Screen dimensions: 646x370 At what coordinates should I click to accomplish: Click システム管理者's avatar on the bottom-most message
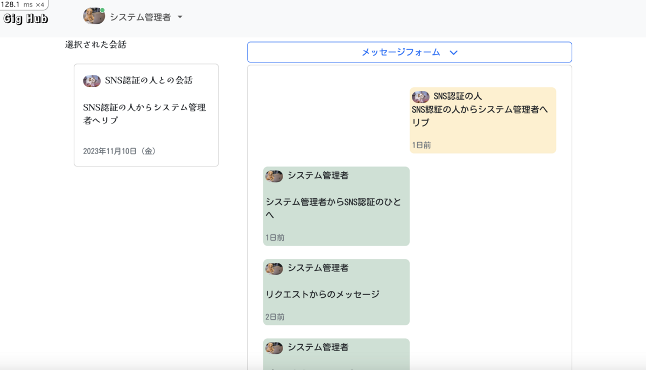coord(275,348)
